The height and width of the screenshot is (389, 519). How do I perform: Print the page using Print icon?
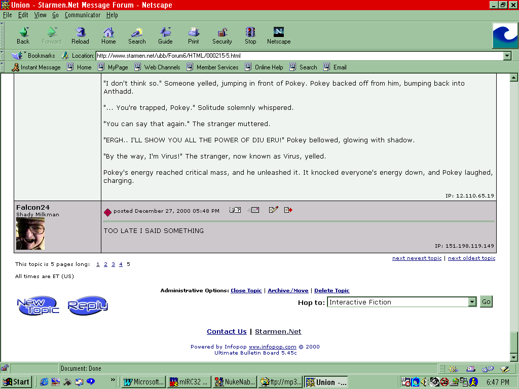coord(194,35)
